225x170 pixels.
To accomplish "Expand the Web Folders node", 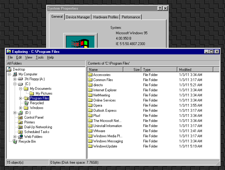I will click(x=15, y=137).
